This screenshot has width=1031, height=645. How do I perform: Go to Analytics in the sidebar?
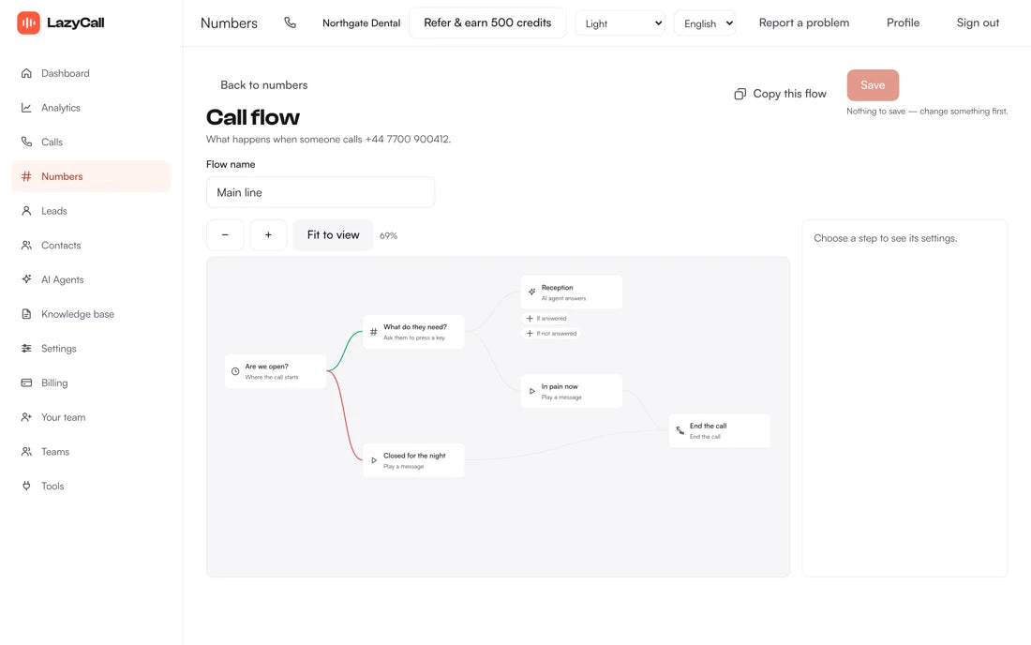(91, 108)
